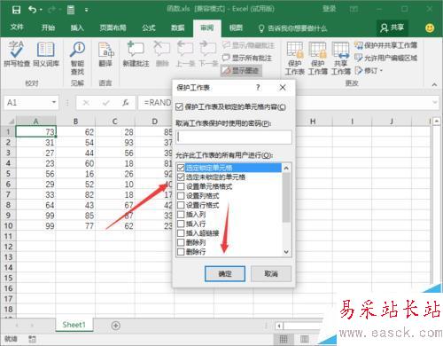The image size is (443, 346).
Task: Click the Delete comment icon
Action: click(x=162, y=54)
